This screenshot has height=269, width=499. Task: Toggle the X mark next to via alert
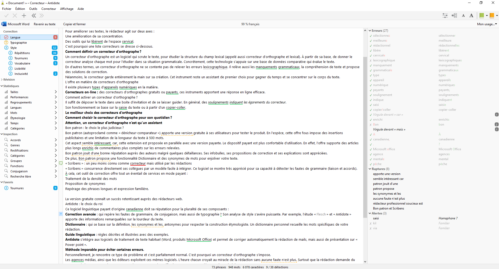371,228
